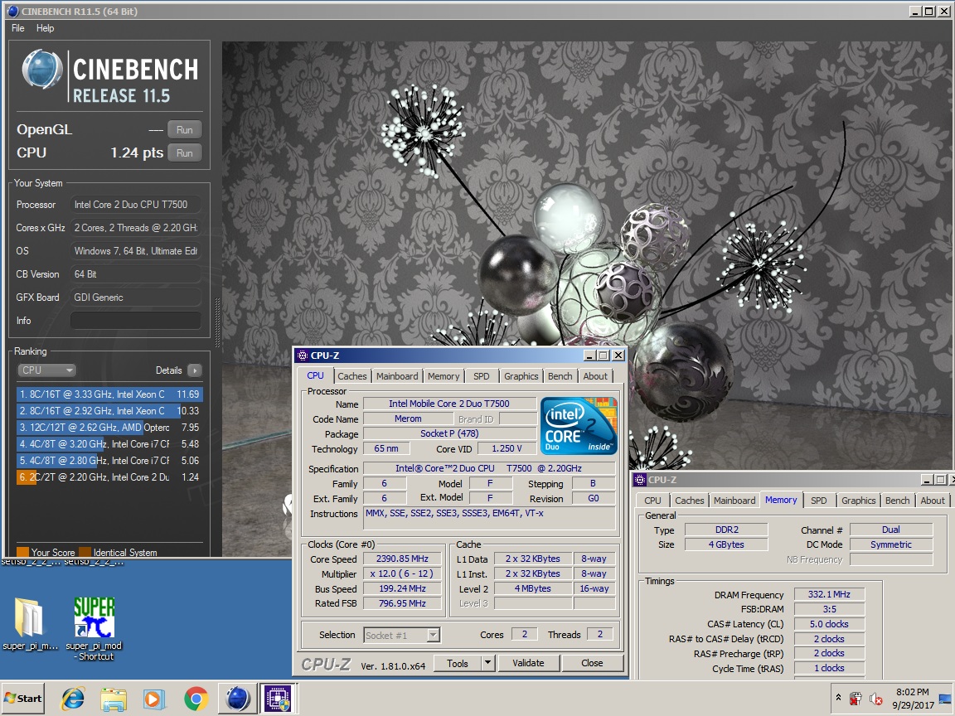The height and width of the screenshot is (716, 955).
Task: Select ranking row 4 Core i7 3.20 GHz
Action: pyautogui.click(x=109, y=444)
